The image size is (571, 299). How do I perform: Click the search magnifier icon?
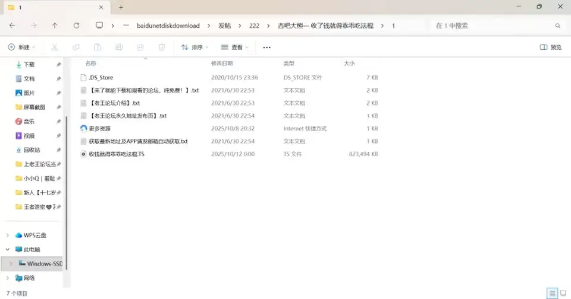[x=557, y=26]
